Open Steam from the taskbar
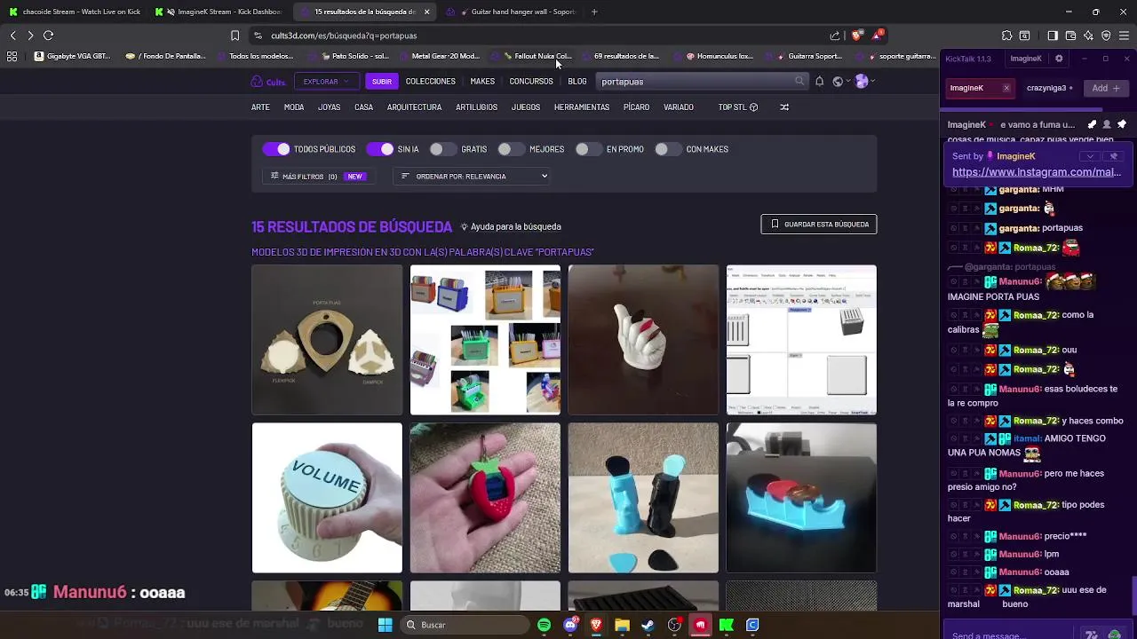 click(x=648, y=625)
